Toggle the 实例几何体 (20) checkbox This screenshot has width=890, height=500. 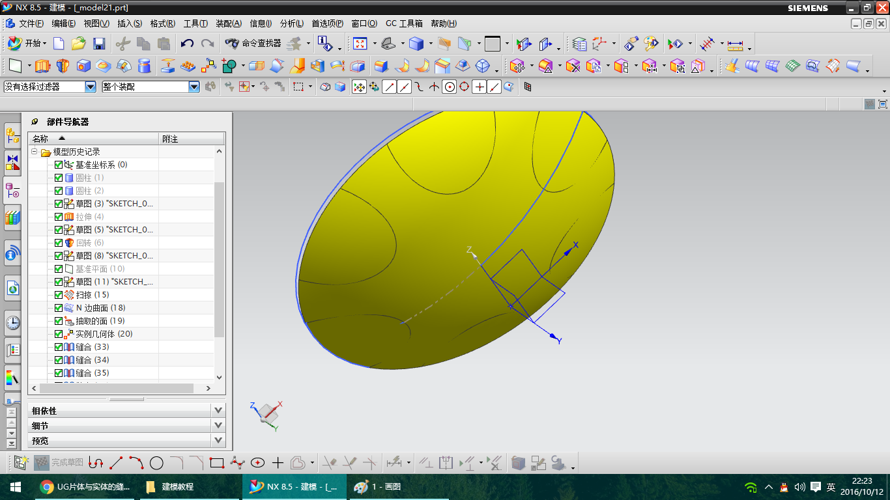[59, 334]
